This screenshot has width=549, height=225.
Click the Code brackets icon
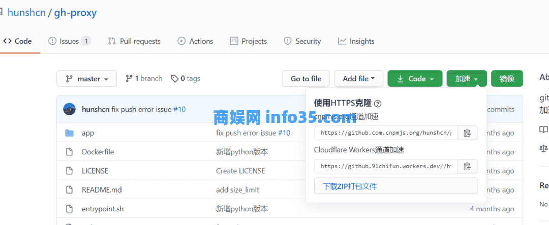click(7, 41)
